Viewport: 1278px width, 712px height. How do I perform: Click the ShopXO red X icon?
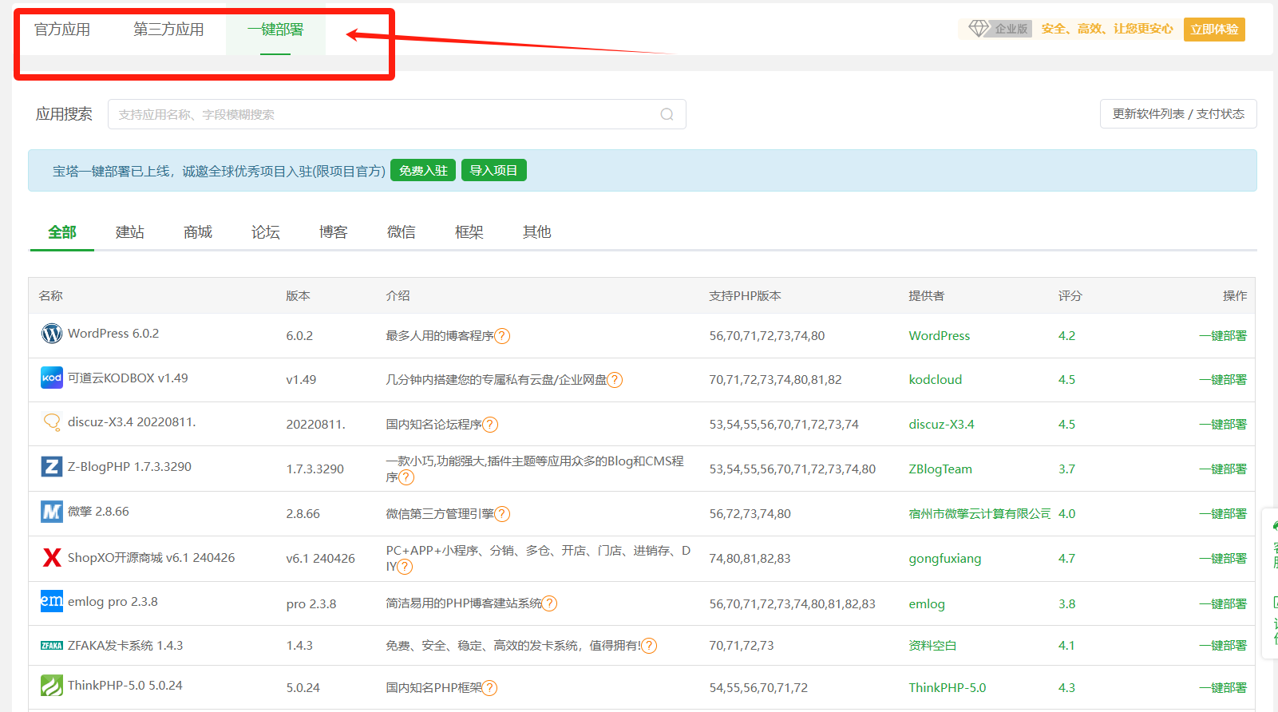tap(52, 557)
